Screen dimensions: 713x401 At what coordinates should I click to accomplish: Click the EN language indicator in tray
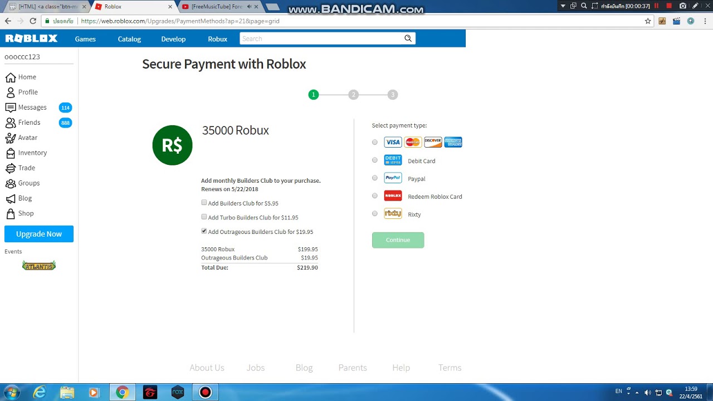coord(618,392)
